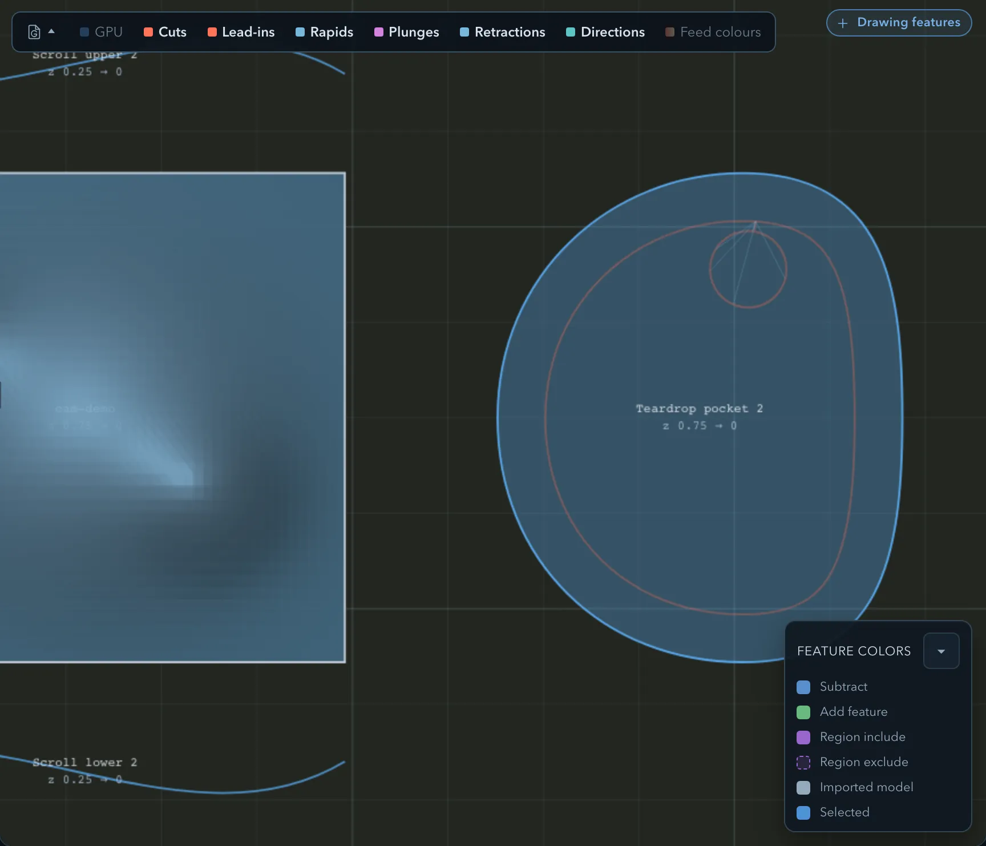Enable Feed colours option
Image resolution: width=986 pixels, height=846 pixels.
click(x=713, y=32)
